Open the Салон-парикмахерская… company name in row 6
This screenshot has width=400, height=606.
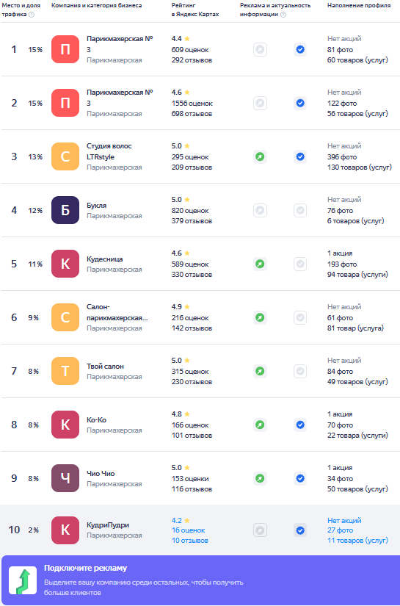pos(117,313)
